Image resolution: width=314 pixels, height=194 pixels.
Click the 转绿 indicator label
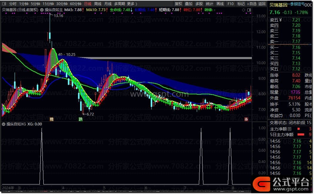[210, 10]
